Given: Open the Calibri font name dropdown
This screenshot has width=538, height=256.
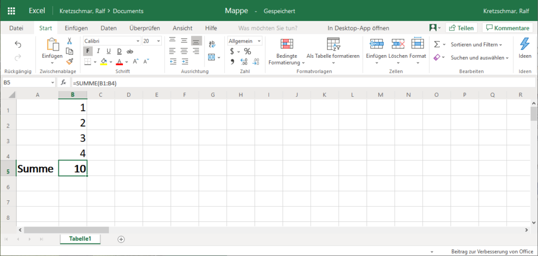Looking at the screenshot, I should pos(111,41).
